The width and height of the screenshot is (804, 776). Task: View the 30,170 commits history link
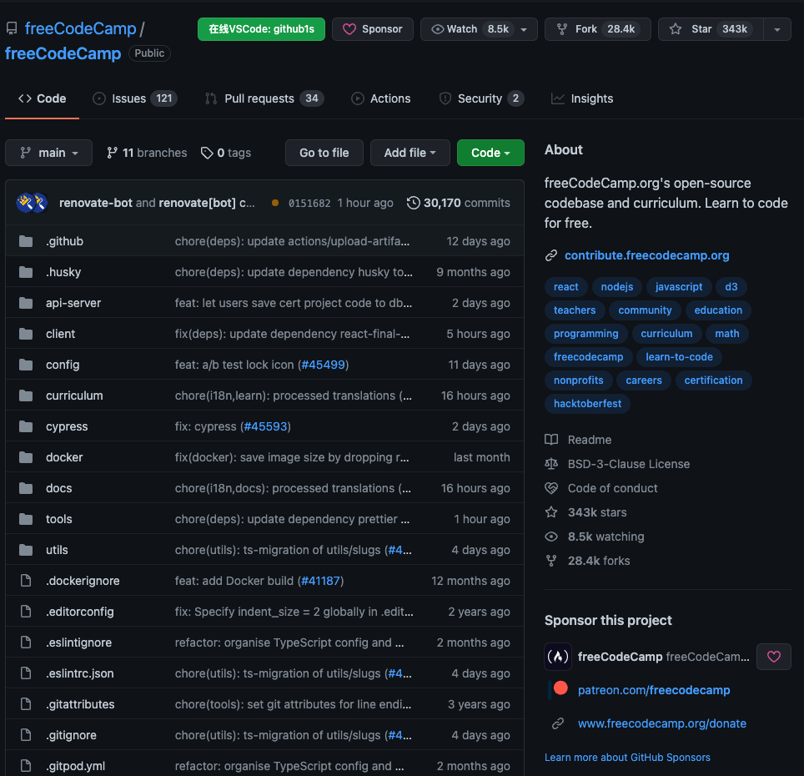(459, 203)
